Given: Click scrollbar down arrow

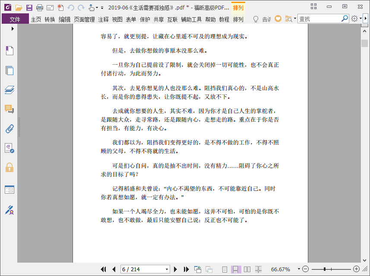Looking at the screenshot, I should [364, 260].
